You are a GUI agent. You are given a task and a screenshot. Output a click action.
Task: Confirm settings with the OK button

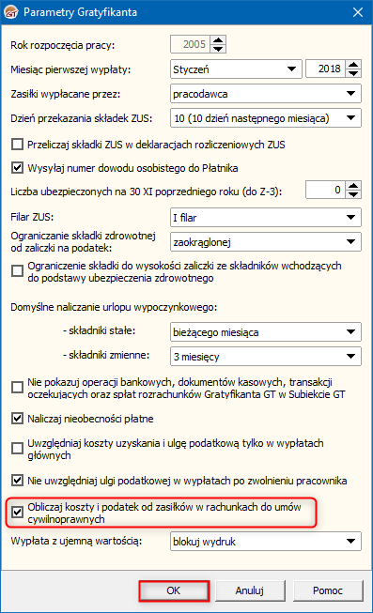click(174, 590)
